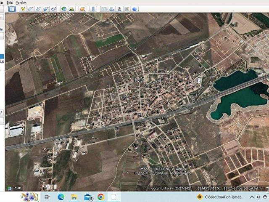Click the Add Placemark pin icon
Viewport: 269px width, 202px height.
pos(23,9)
